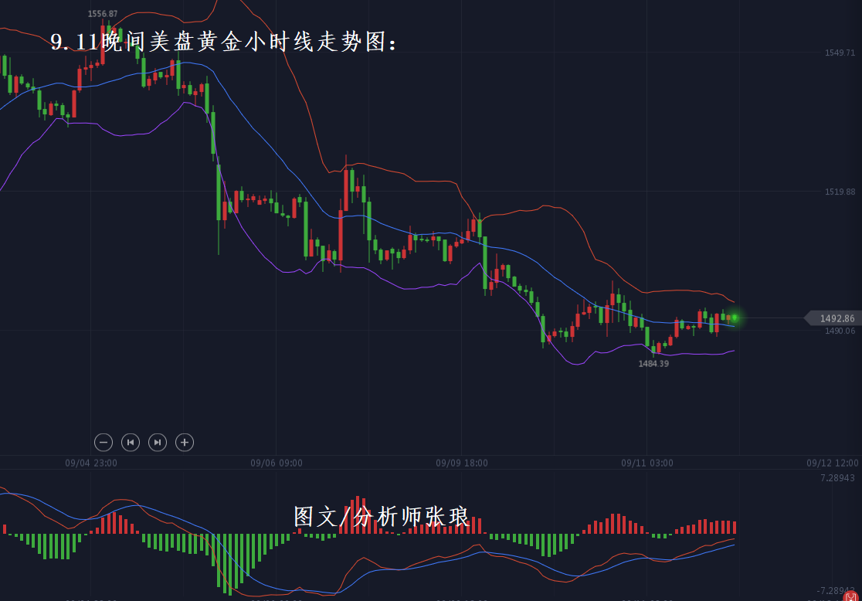Zoom out the chart with minus button
The image size is (862, 601).
pos(104,442)
